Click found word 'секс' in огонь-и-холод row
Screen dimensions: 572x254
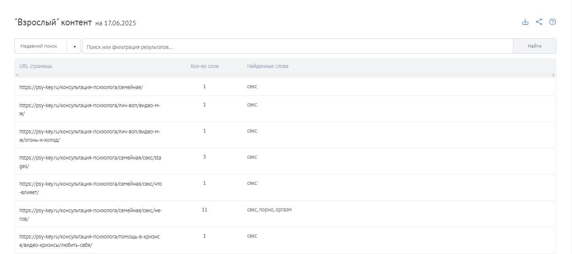pyautogui.click(x=252, y=131)
